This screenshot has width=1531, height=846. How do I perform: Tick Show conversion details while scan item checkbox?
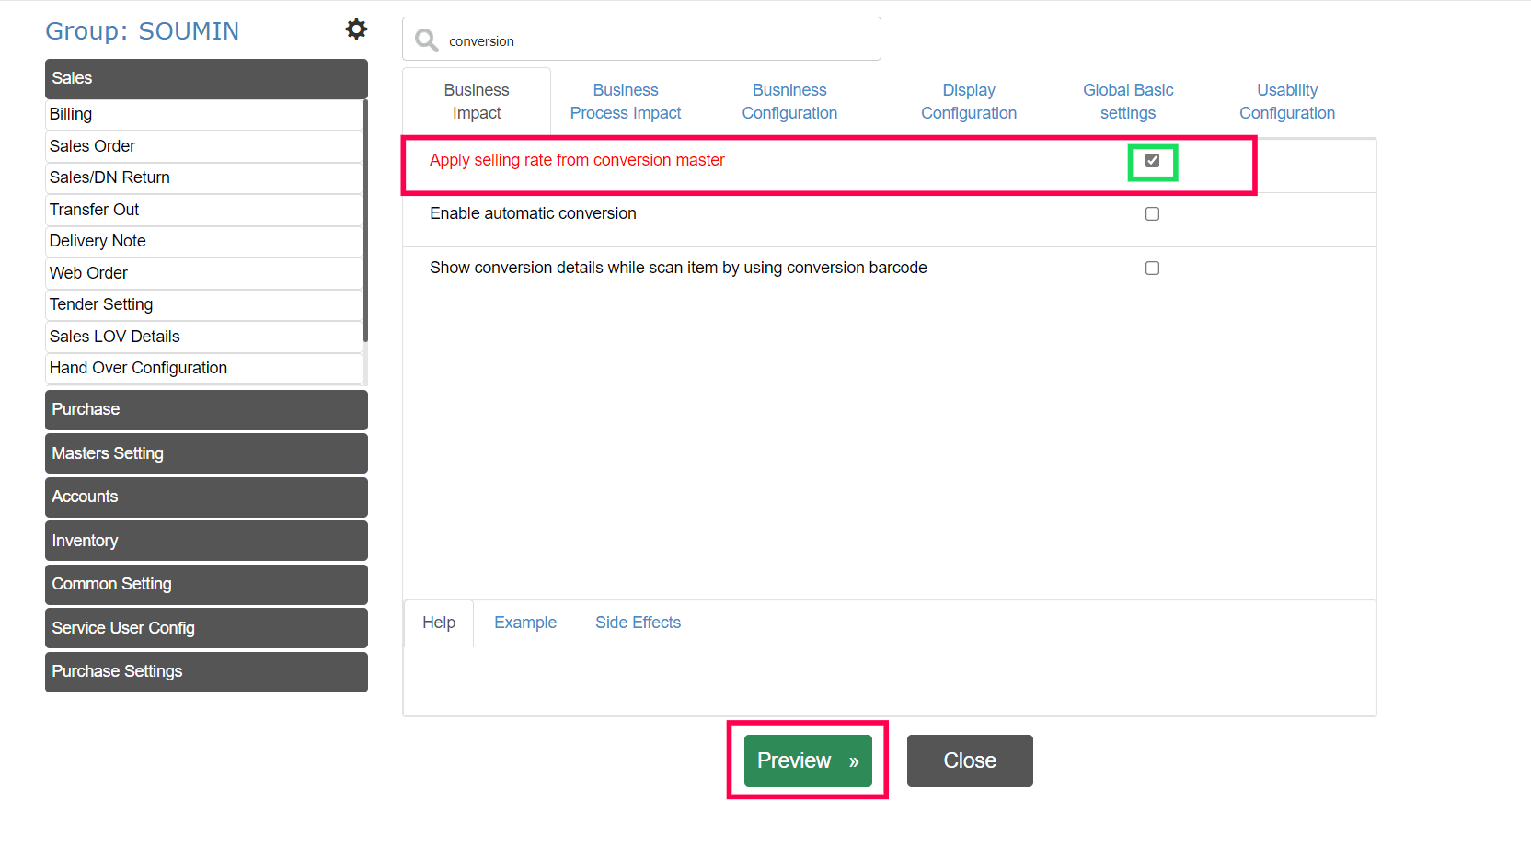pos(1152,269)
